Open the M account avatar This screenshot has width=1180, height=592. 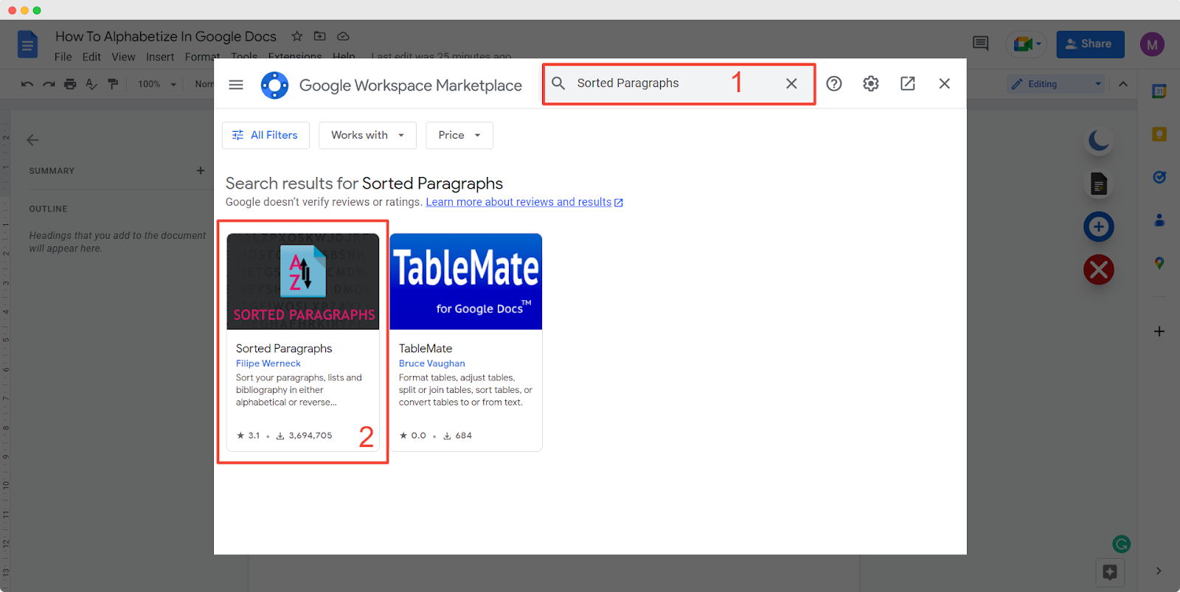(x=1152, y=44)
